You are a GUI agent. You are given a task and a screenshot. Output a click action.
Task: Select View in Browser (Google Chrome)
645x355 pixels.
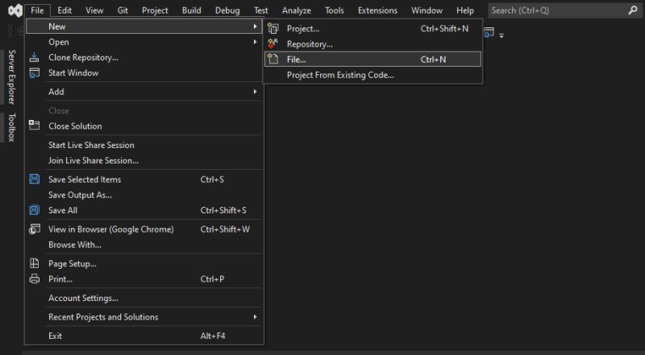click(x=144, y=229)
